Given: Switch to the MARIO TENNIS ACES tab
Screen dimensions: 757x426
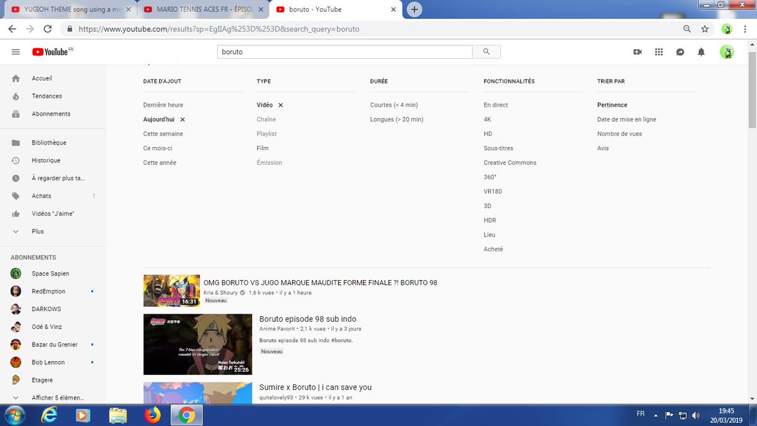Looking at the screenshot, I should click(203, 9).
